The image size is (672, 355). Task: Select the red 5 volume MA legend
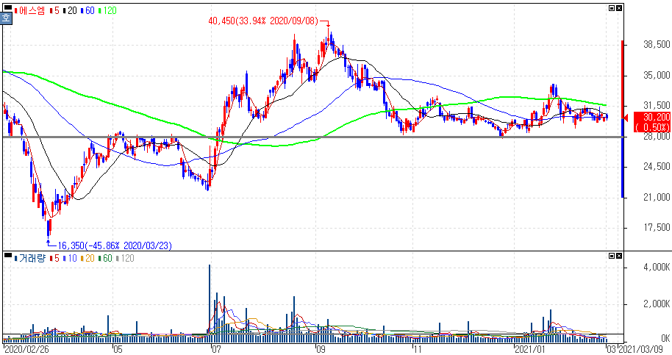tap(54, 258)
